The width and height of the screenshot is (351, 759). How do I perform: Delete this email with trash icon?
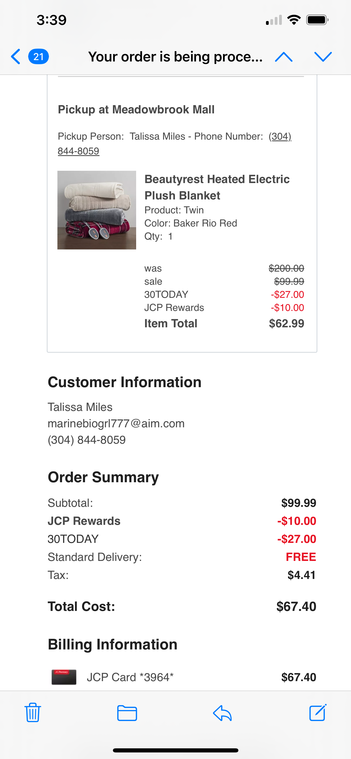point(33,713)
